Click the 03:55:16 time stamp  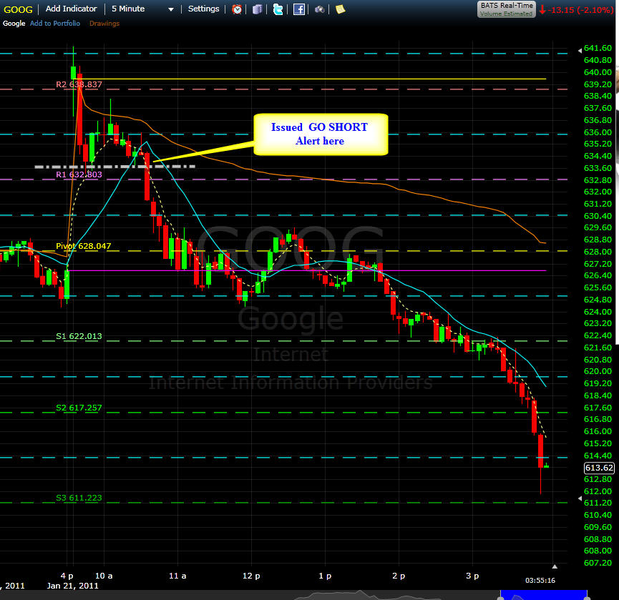tap(540, 580)
